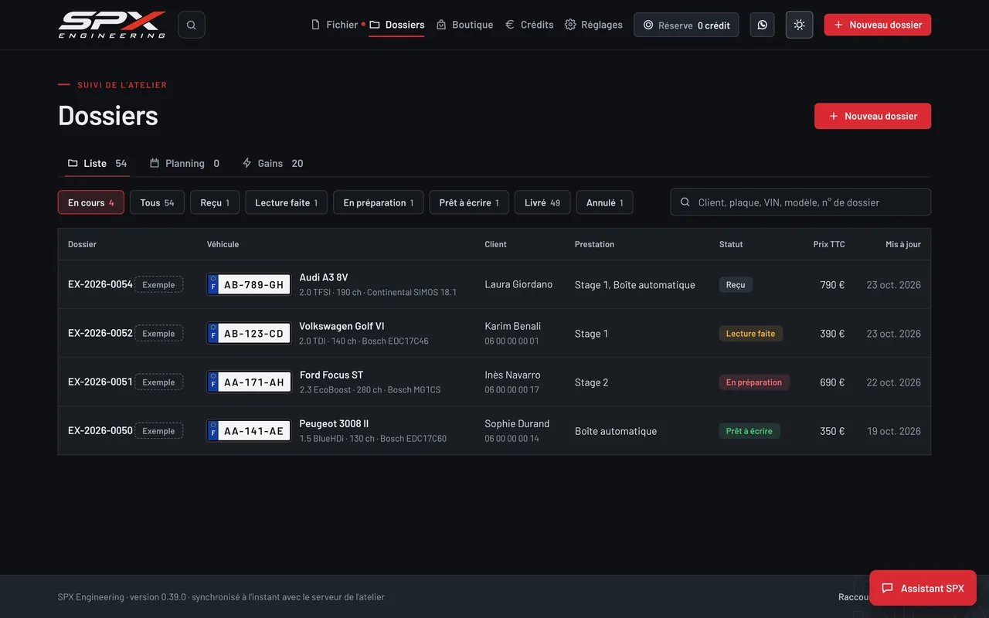This screenshot has width=989, height=618.
Task: Filter by En cours status
Action: coord(91,202)
